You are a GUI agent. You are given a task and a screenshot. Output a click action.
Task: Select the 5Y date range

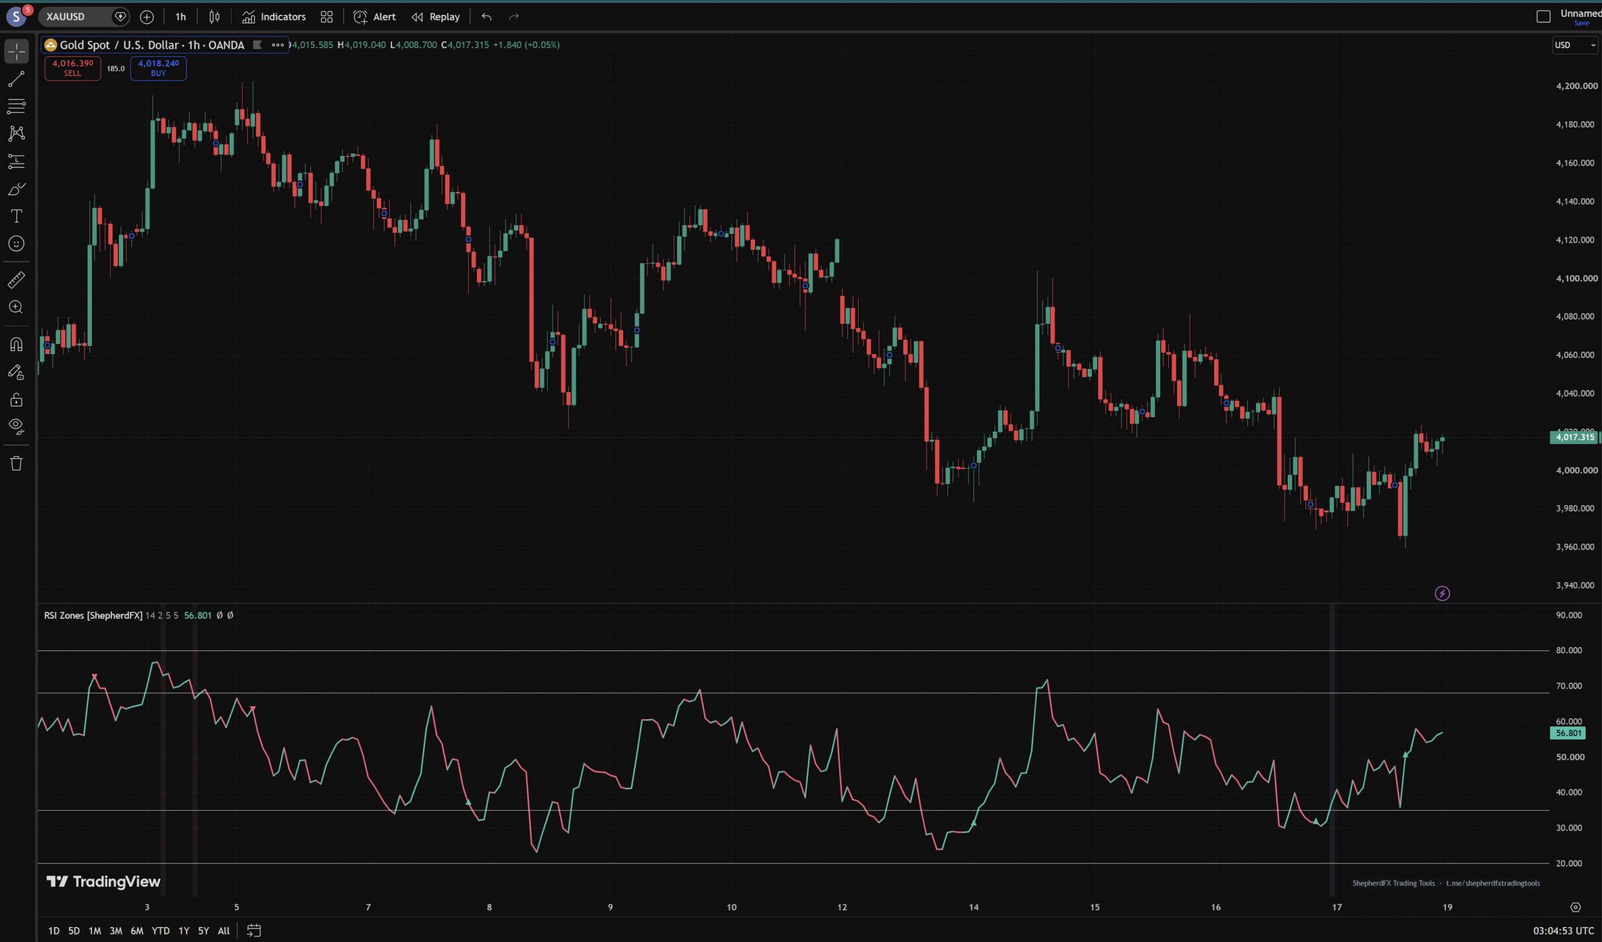pyautogui.click(x=203, y=931)
